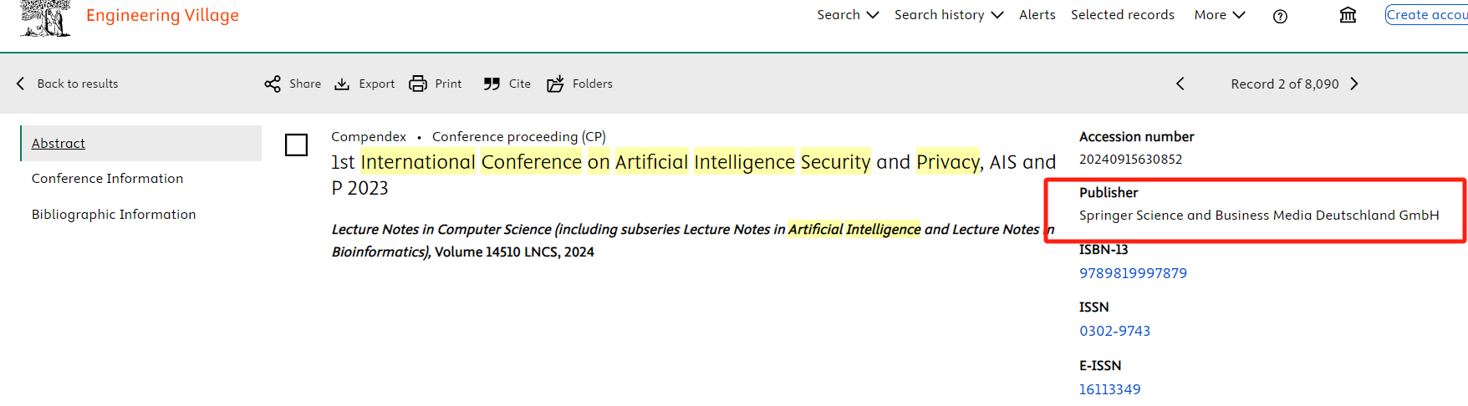The width and height of the screenshot is (1468, 406).
Task: Open ISBN-13 link 9789819997879
Action: pyautogui.click(x=1133, y=273)
